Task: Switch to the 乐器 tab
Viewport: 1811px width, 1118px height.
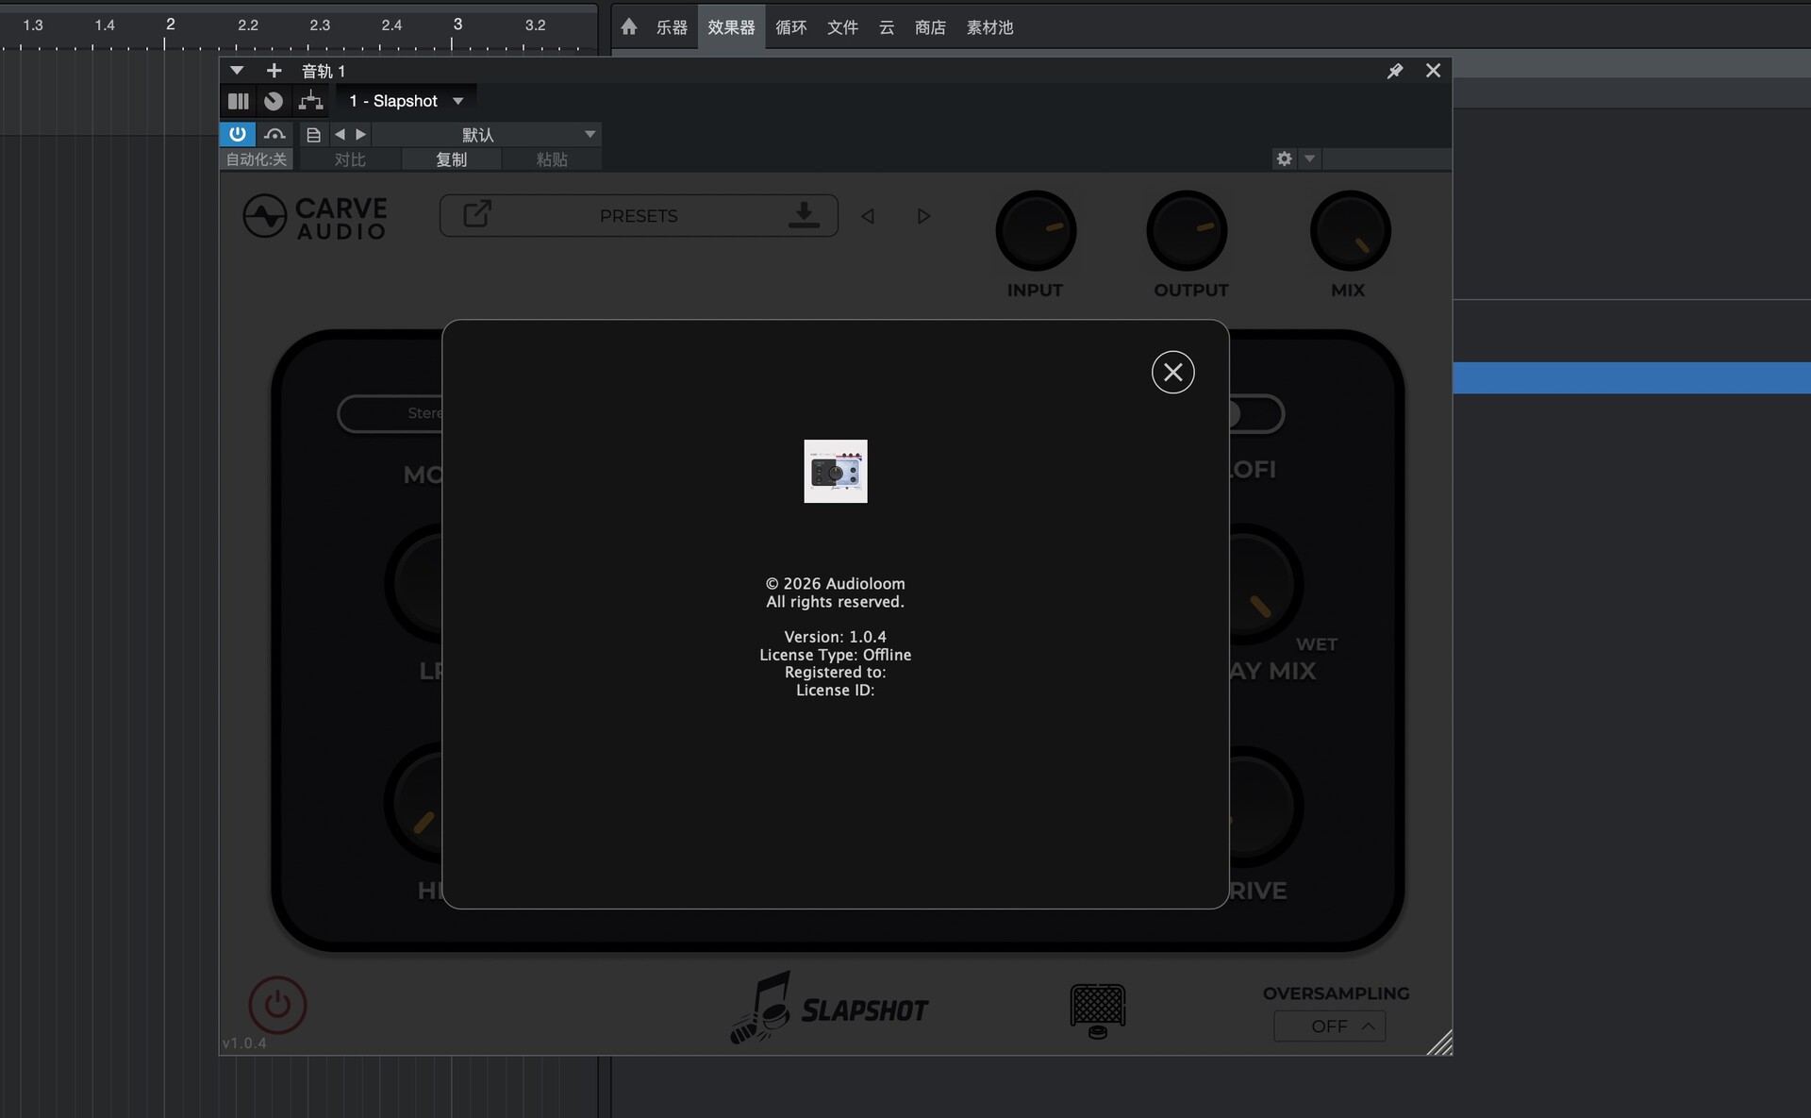Action: point(672,27)
